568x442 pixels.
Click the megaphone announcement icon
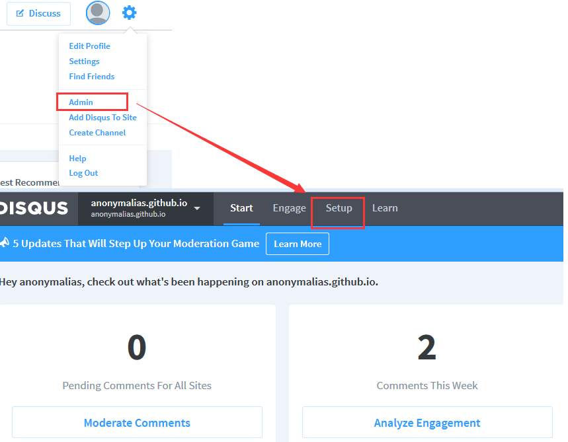coord(4,243)
